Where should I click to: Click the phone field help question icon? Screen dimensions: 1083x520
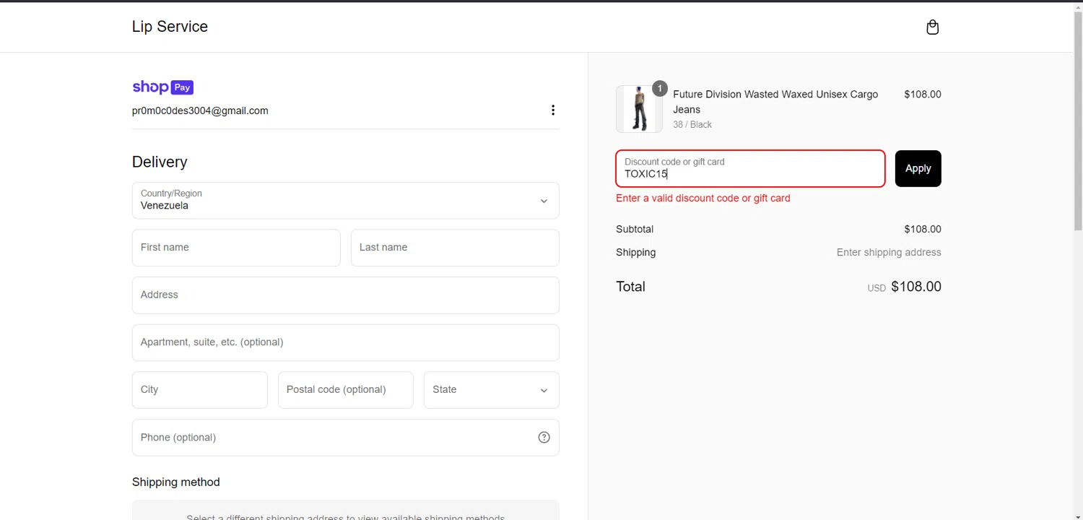click(x=544, y=437)
